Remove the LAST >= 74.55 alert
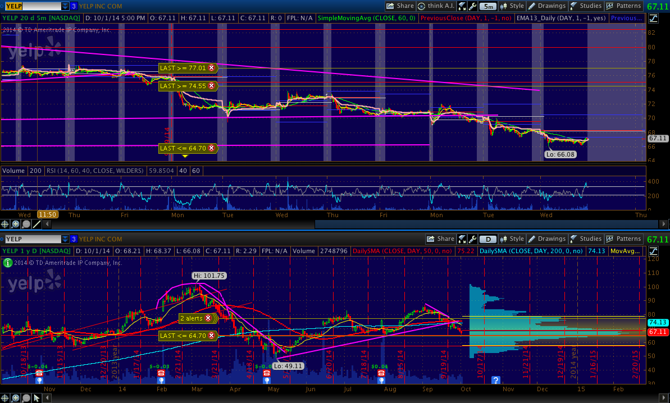Image resolution: width=670 pixels, height=403 pixels. pyautogui.click(x=212, y=86)
